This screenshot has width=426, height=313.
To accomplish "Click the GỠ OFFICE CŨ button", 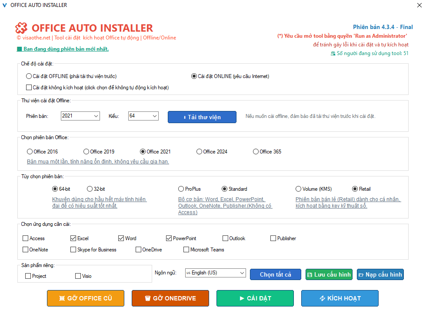I will 86,298.
